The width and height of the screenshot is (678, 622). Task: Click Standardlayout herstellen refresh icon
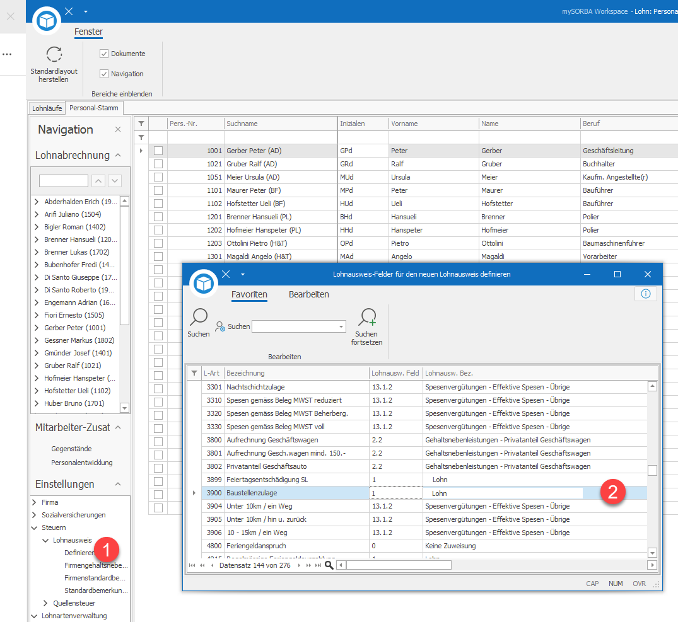54,54
